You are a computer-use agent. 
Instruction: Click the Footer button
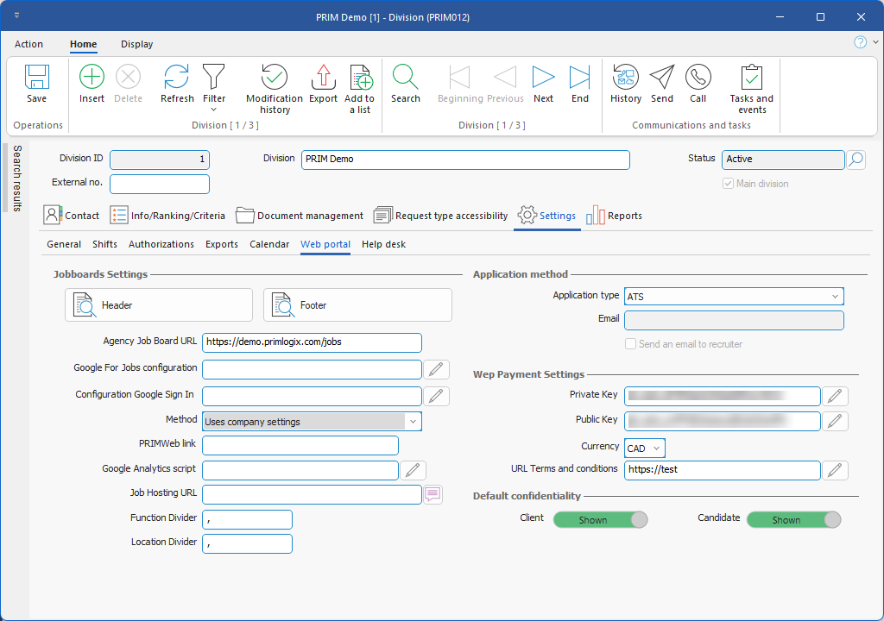point(357,305)
